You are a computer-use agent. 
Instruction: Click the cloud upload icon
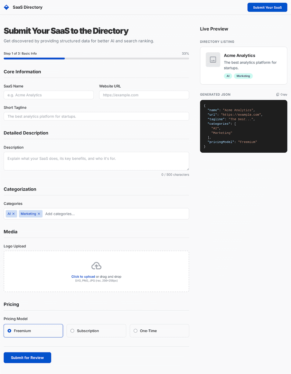pos(96,266)
